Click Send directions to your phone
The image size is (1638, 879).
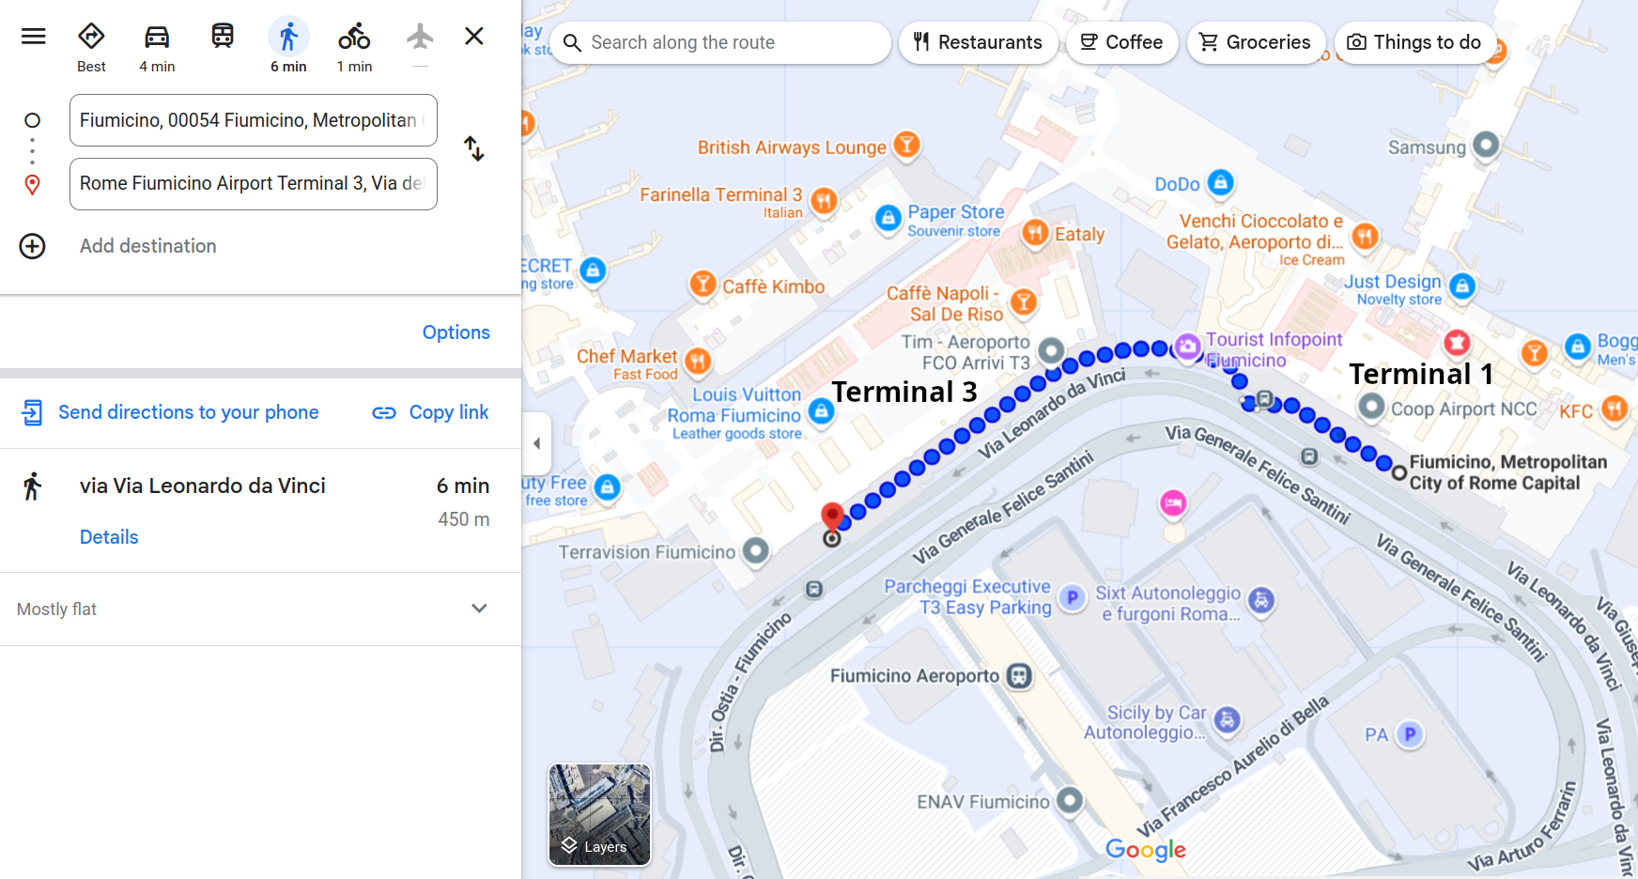171,412
